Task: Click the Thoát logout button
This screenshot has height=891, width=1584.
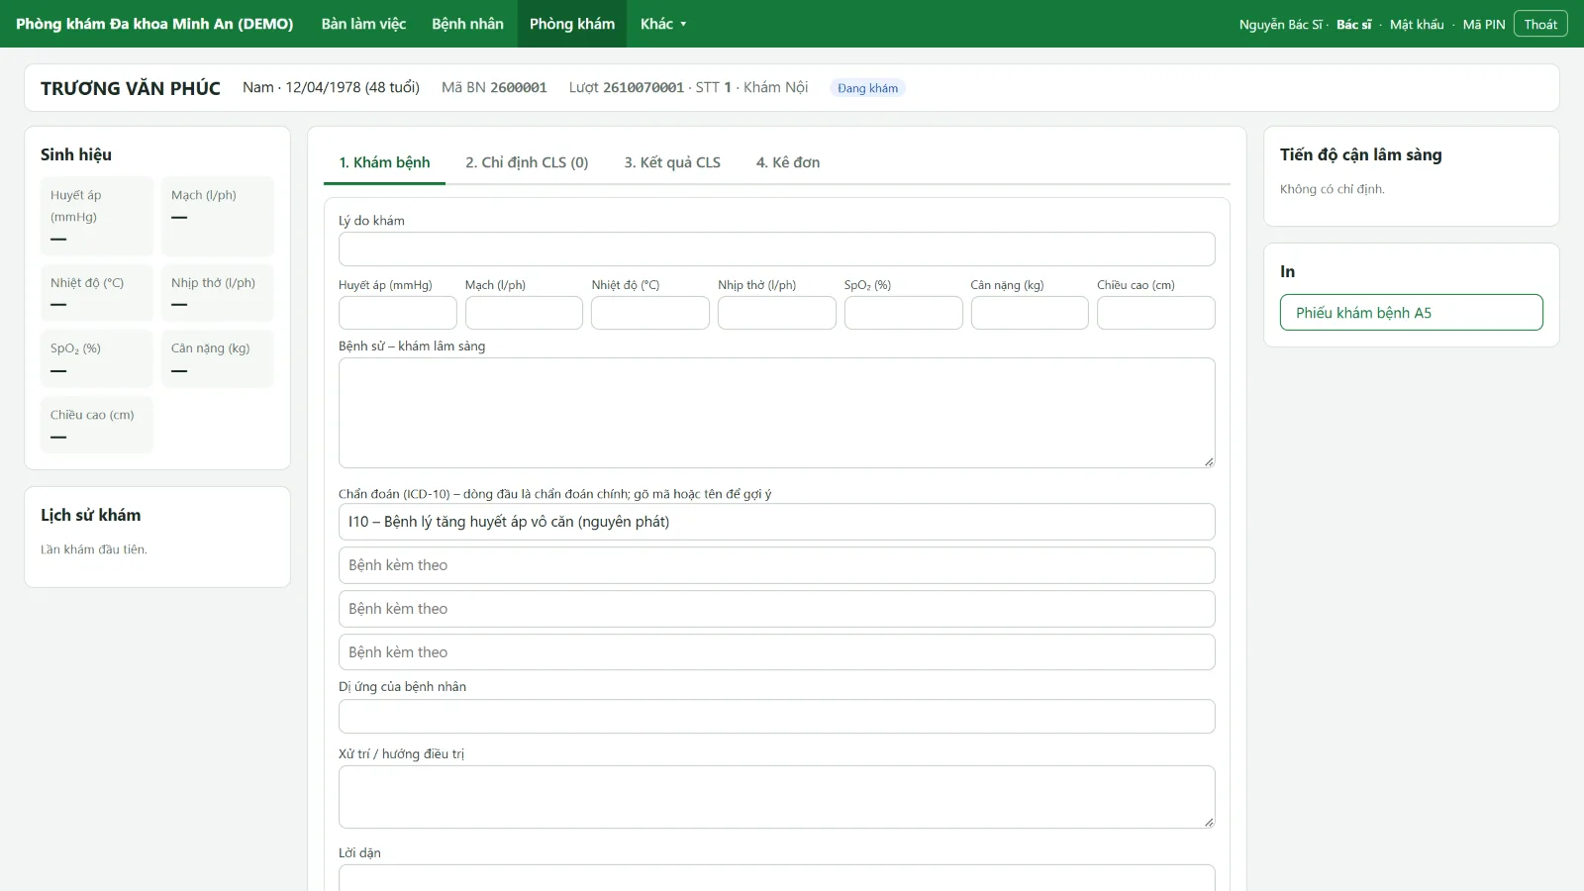Action: pos(1540,24)
